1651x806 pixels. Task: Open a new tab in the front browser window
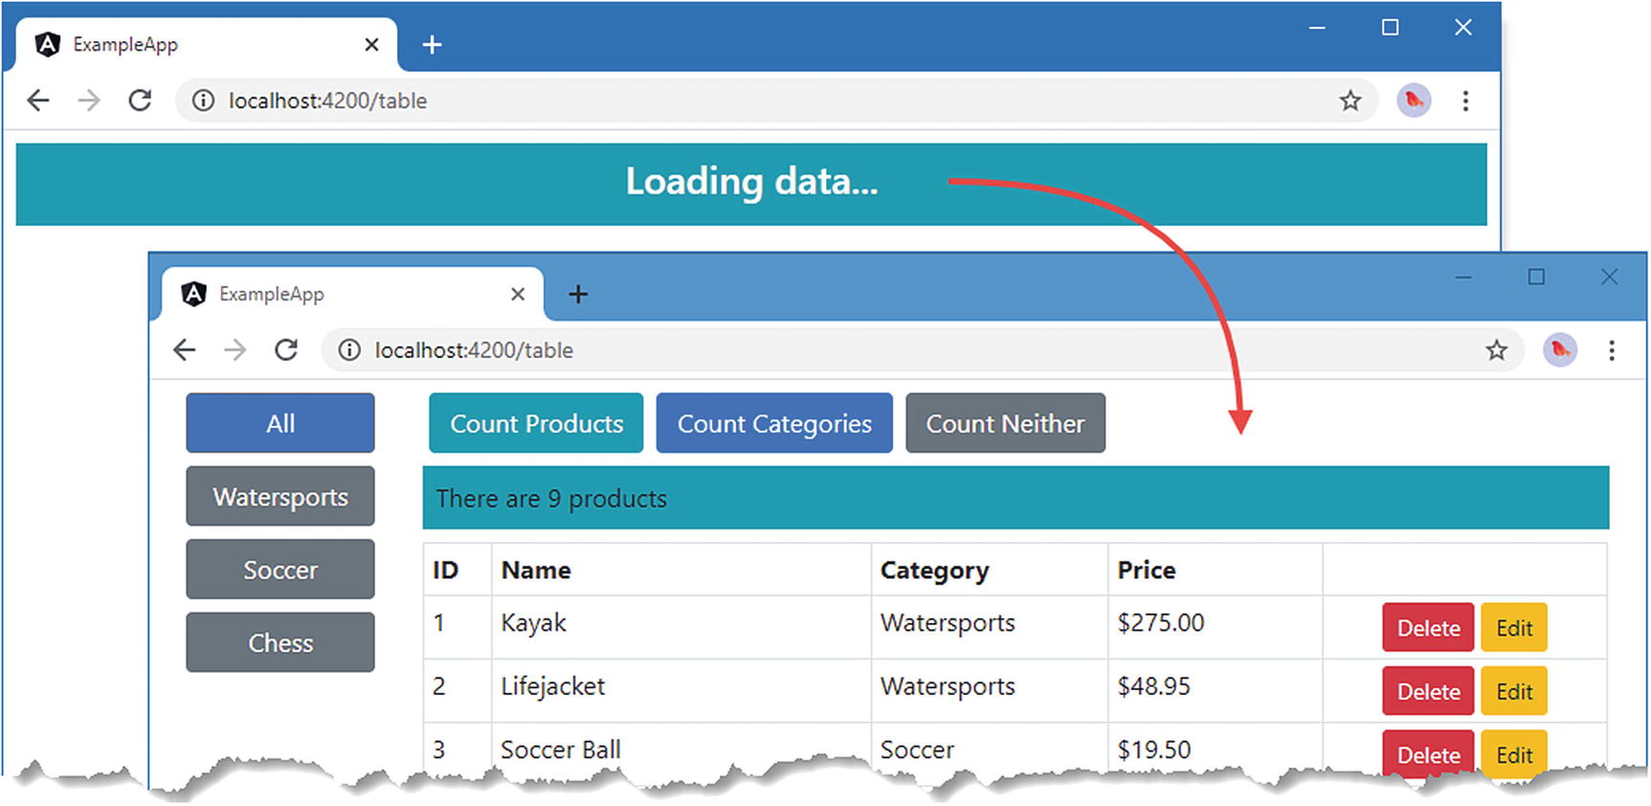578,294
